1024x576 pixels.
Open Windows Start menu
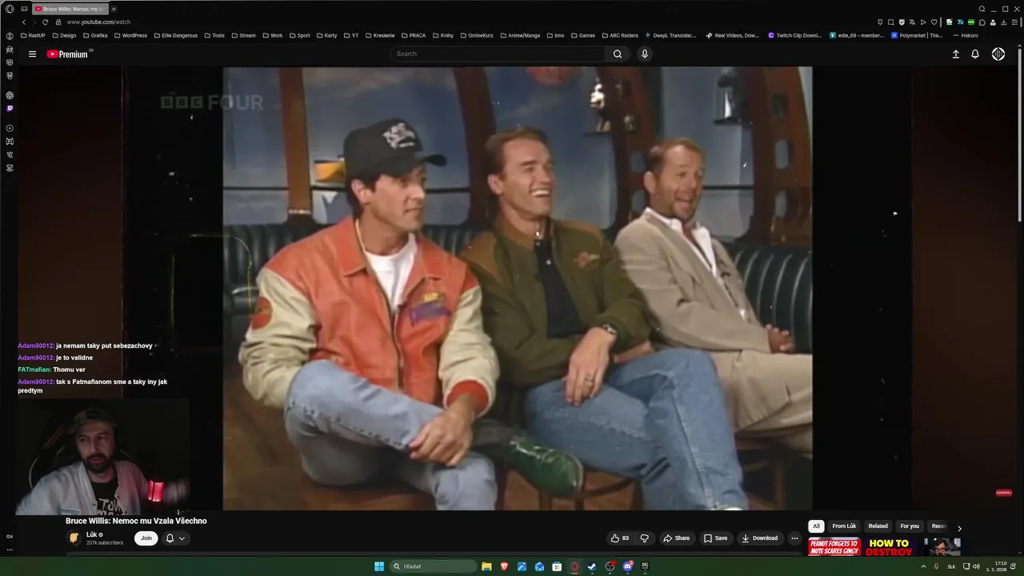coord(379,566)
